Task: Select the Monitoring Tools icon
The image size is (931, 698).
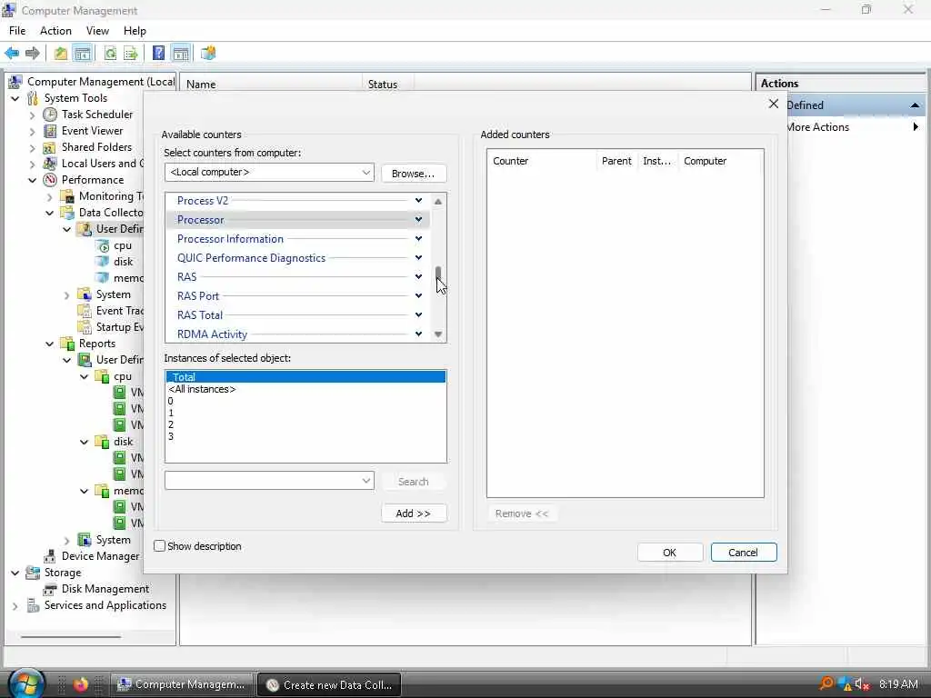Action: (68, 196)
